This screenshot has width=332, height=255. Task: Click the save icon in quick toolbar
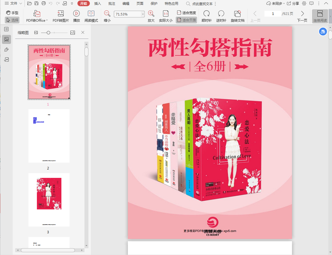[x=36, y=3]
